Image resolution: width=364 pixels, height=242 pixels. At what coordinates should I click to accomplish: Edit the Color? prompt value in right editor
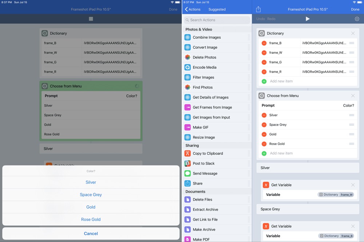click(x=348, y=105)
